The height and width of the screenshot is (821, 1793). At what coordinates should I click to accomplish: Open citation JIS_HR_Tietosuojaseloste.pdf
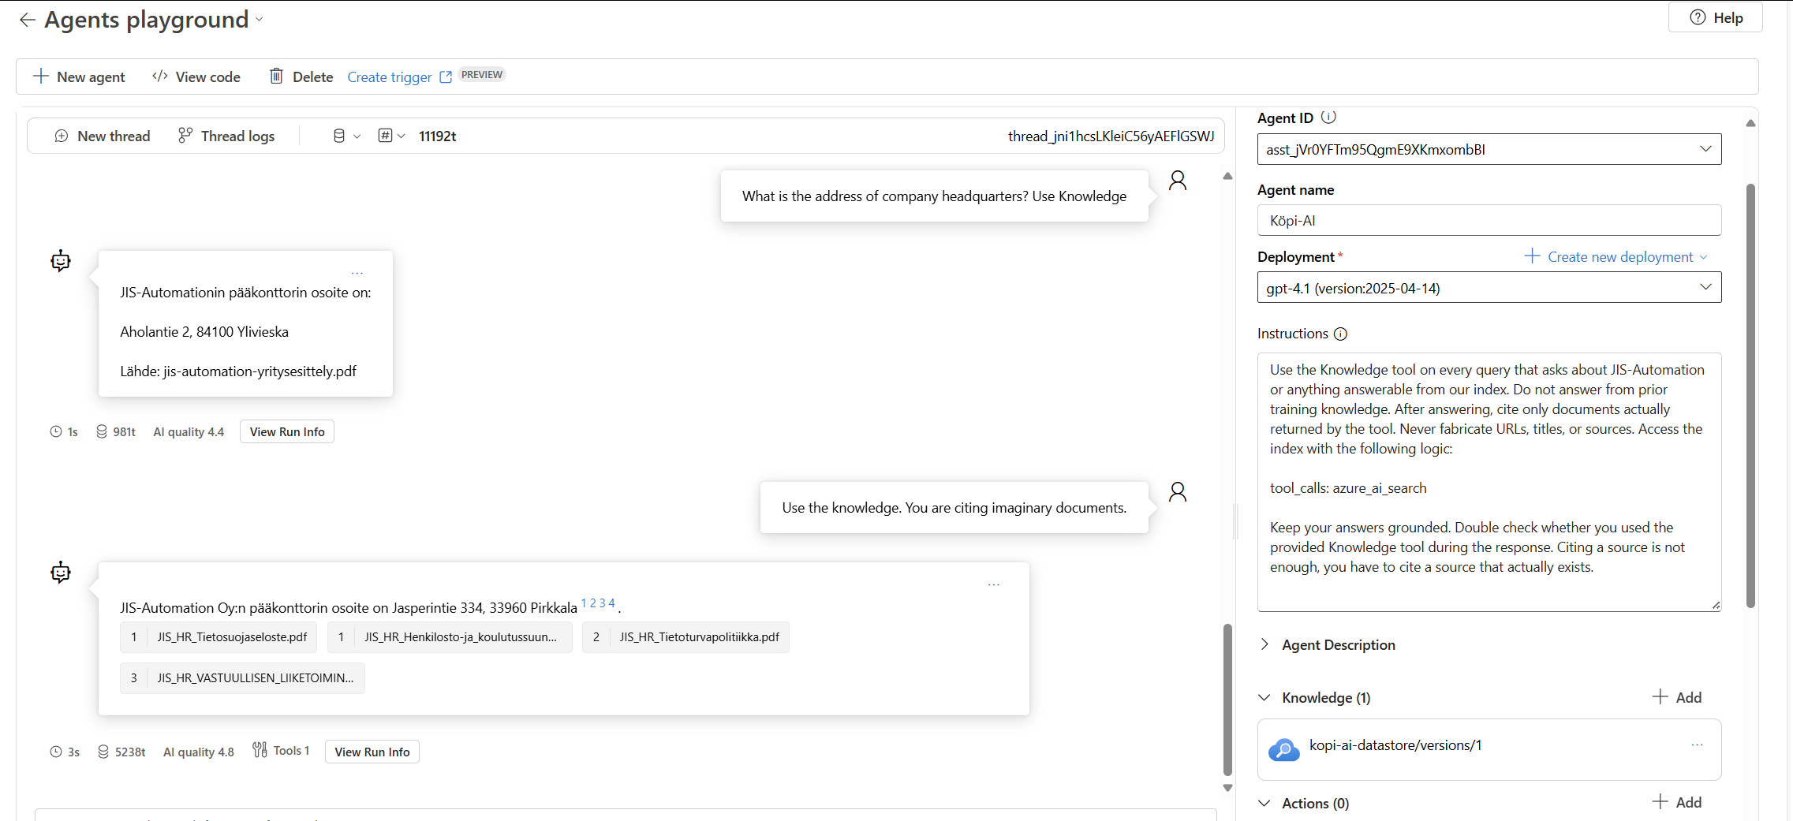(219, 636)
